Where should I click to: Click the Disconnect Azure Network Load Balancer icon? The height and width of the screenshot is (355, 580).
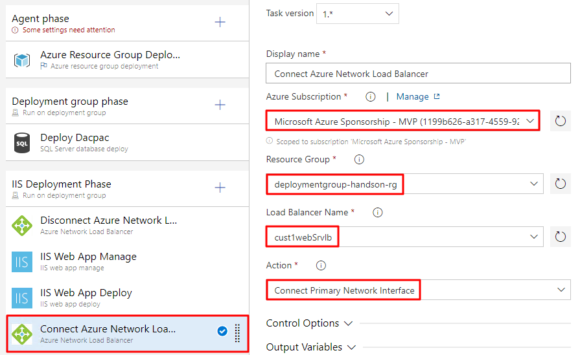(x=22, y=226)
